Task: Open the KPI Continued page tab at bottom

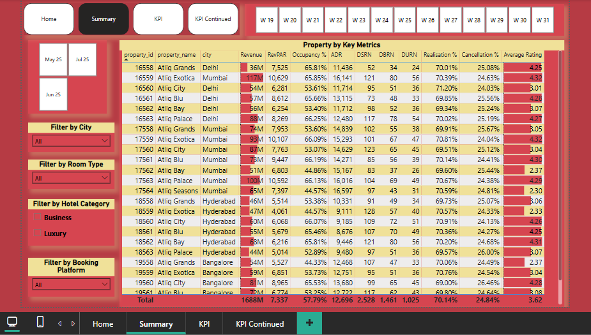Action: click(x=259, y=324)
